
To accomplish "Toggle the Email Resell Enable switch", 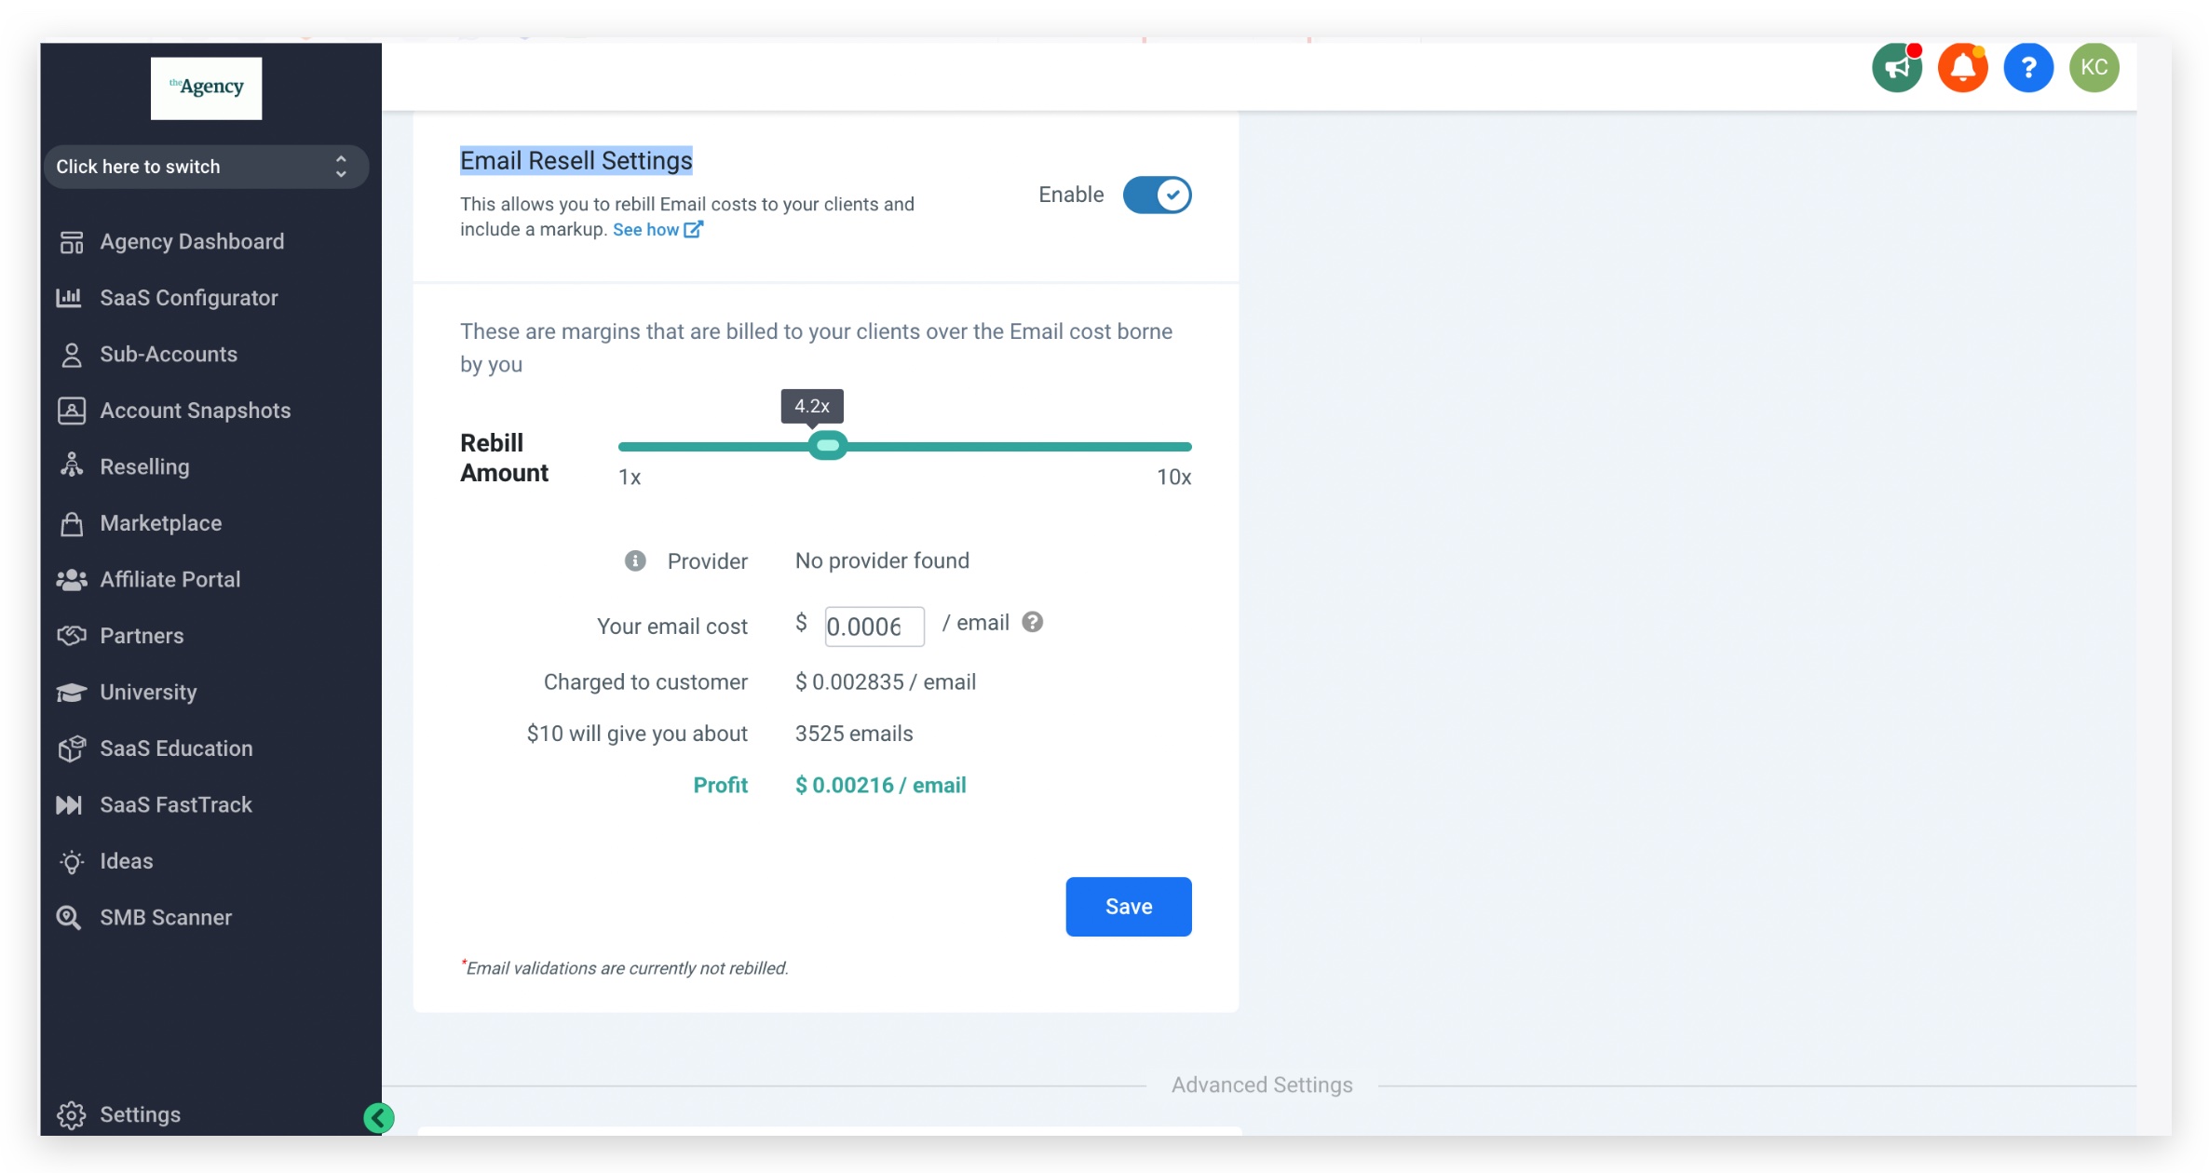I will tap(1157, 195).
